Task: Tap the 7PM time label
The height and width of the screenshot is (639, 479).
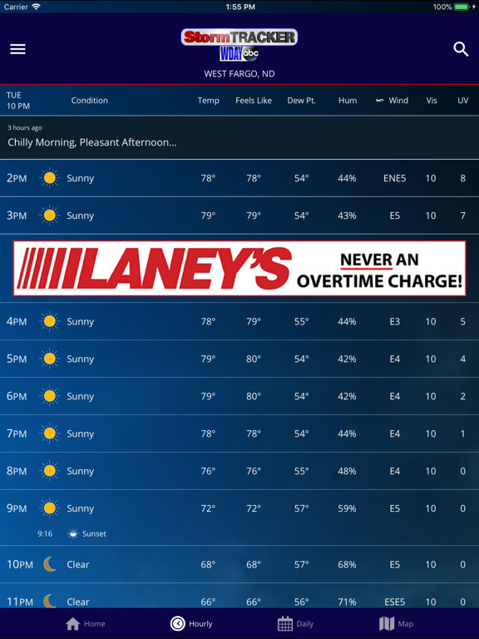Action: coord(17,433)
